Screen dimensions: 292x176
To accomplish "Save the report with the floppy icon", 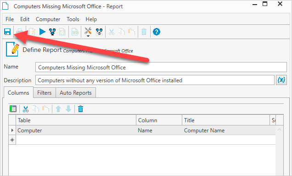I will (x=7, y=32).
